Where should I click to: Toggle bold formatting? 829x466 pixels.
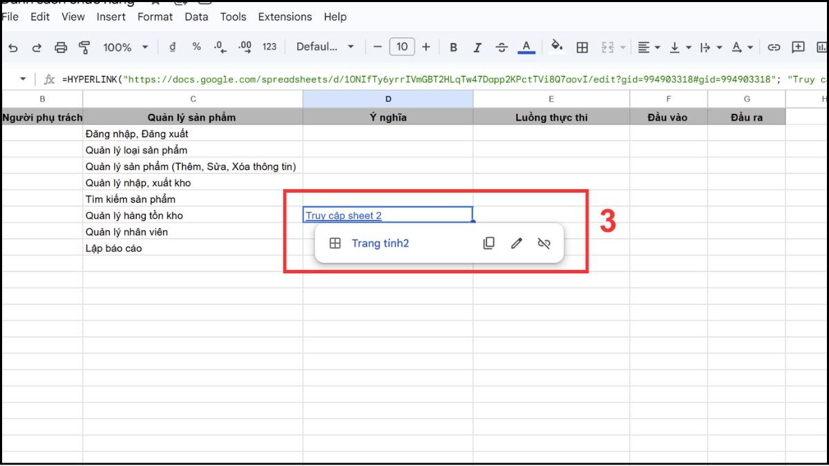pos(453,47)
